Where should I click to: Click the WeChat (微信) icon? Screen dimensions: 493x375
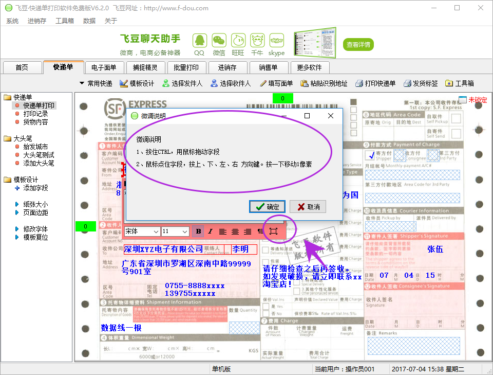(x=219, y=41)
